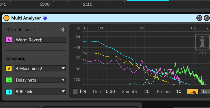The image size is (210, 108).
Task: Click the Warm Reverb track name field
Action: (40, 40)
